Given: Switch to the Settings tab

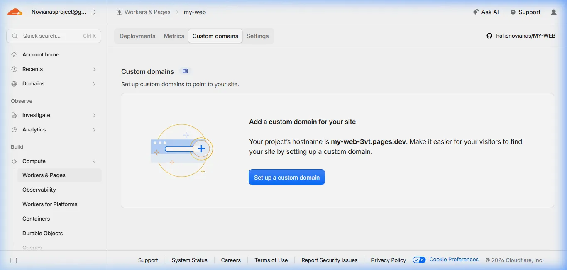Looking at the screenshot, I should pos(258,36).
